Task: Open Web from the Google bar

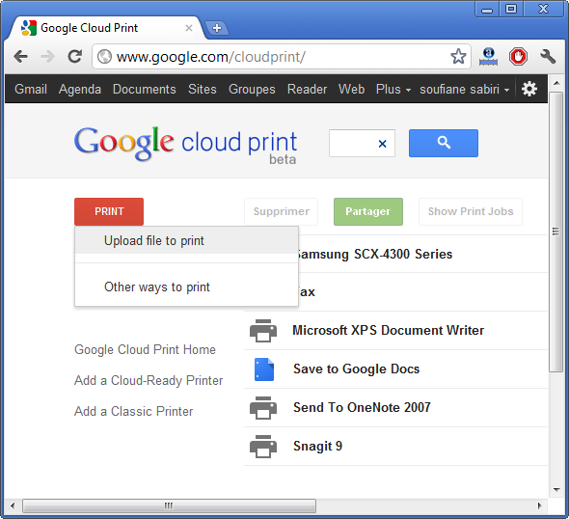Action: tap(351, 89)
